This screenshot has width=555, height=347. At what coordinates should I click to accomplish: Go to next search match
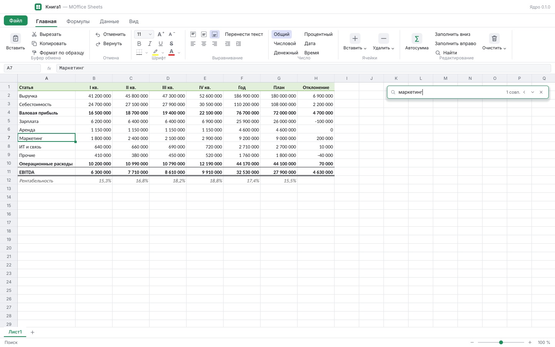(x=533, y=92)
